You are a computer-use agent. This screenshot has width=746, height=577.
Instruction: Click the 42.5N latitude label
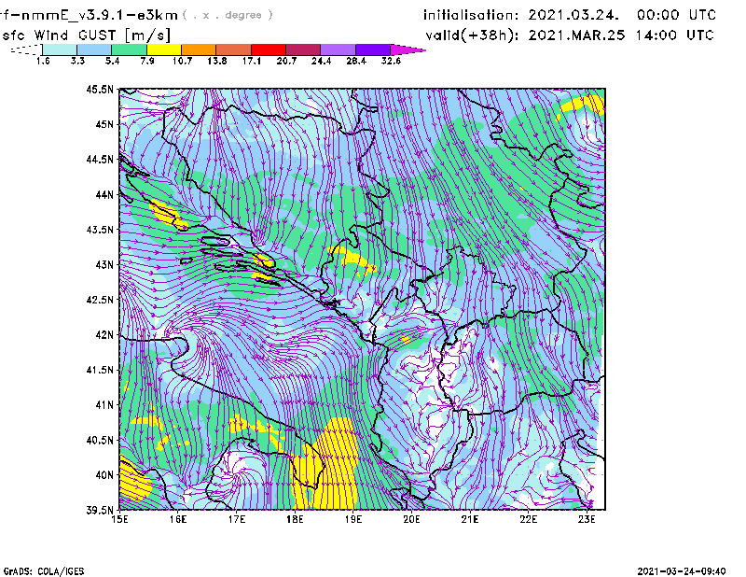click(100, 300)
